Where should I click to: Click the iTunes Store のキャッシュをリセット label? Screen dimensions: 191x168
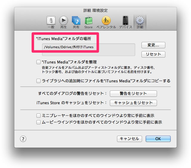pos(72,103)
